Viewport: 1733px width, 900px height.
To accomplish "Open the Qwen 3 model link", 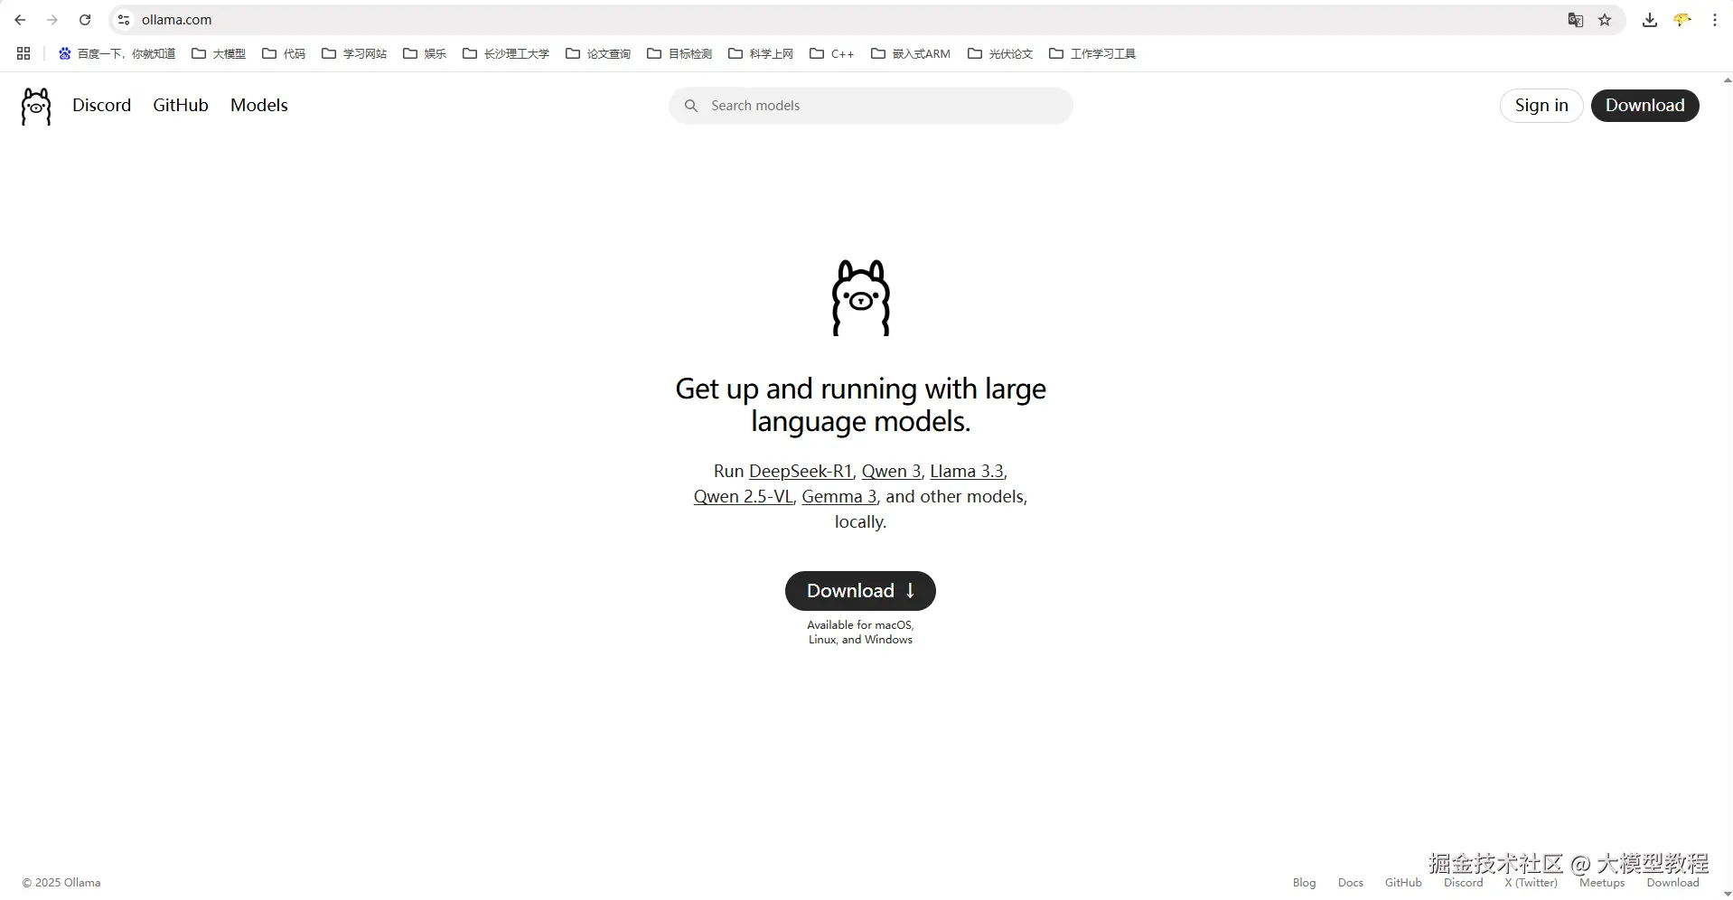I will click(891, 471).
